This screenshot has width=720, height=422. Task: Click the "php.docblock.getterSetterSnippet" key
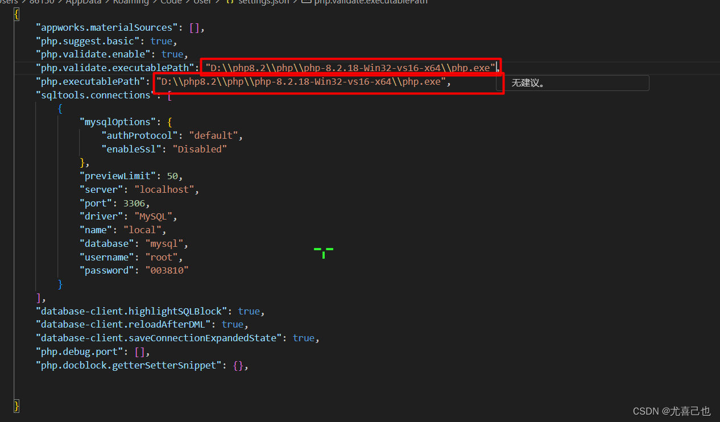tap(129, 365)
